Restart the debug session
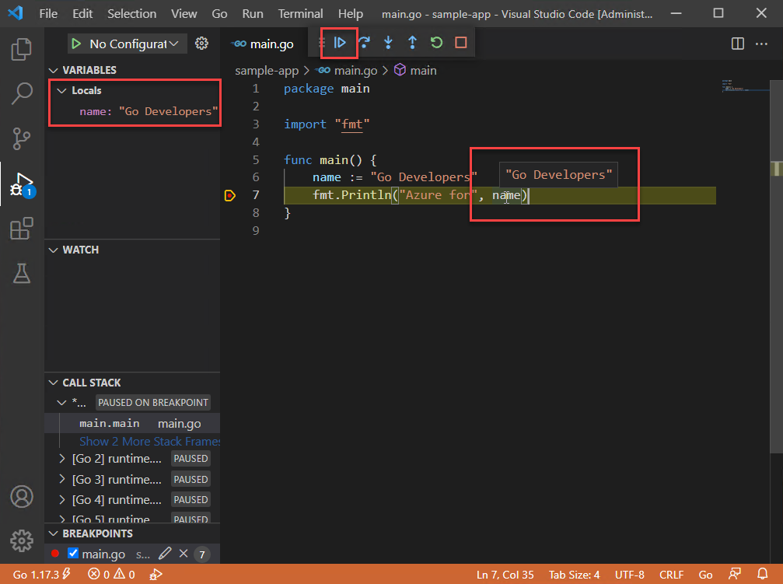Image resolution: width=783 pixels, height=584 pixels. (x=436, y=43)
